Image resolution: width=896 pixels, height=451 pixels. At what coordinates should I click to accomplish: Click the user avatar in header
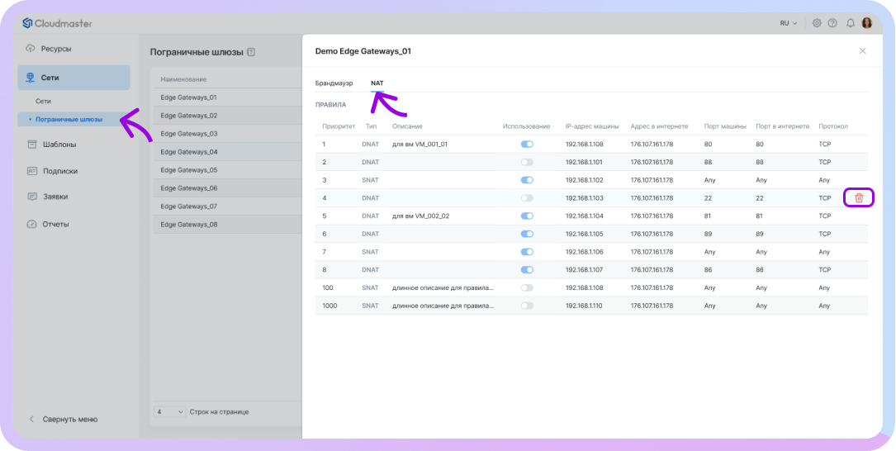click(867, 23)
